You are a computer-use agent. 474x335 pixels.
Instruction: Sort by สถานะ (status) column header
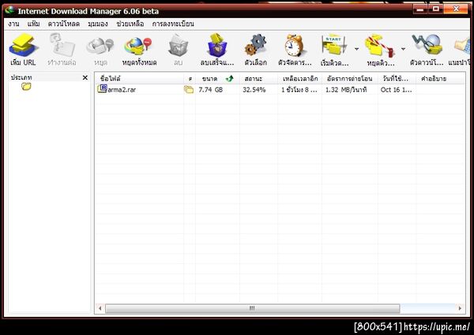click(x=258, y=79)
